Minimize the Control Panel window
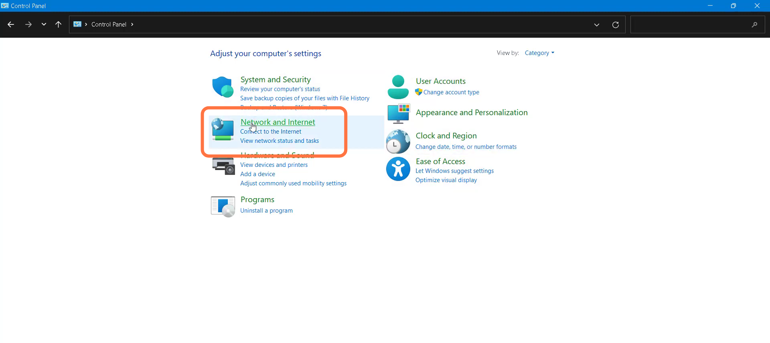 (710, 6)
